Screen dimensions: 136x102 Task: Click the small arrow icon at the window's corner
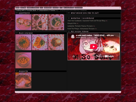(120, 8)
